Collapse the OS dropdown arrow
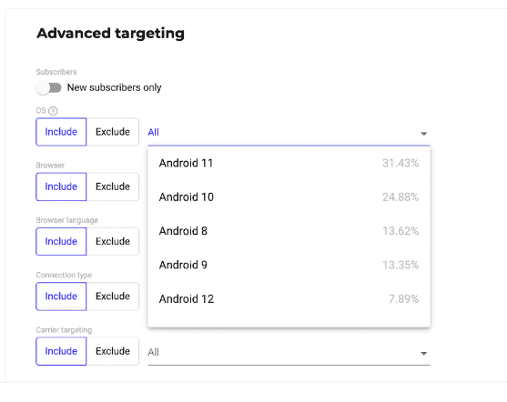 [423, 134]
